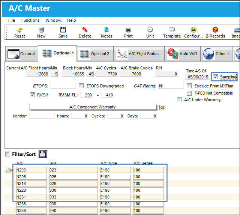Uncheck the RVSM checkbox

(32, 95)
